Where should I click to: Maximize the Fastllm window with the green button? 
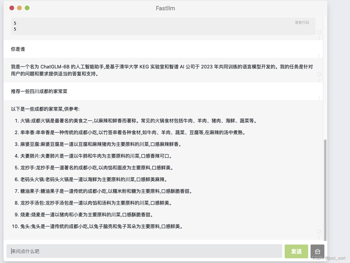[x=27, y=8]
